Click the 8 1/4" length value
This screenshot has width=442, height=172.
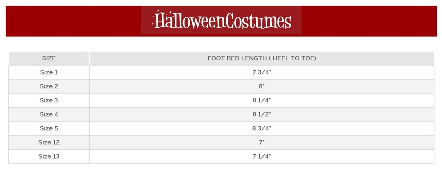(262, 101)
